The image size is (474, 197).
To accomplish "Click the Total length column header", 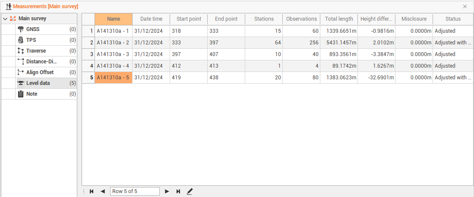I will pyautogui.click(x=339, y=19).
